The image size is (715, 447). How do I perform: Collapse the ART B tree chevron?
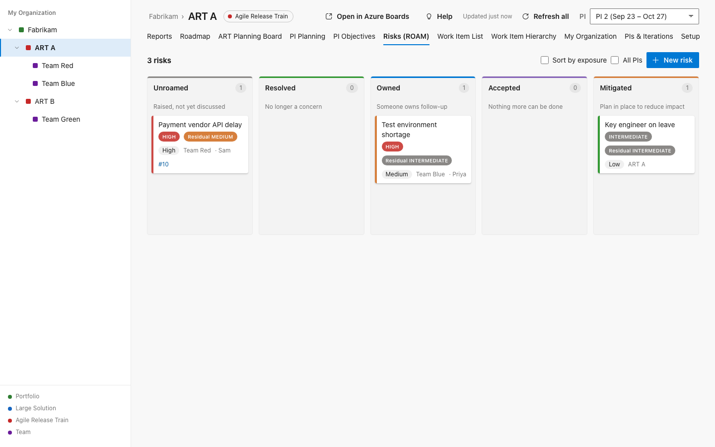pos(17,101)
